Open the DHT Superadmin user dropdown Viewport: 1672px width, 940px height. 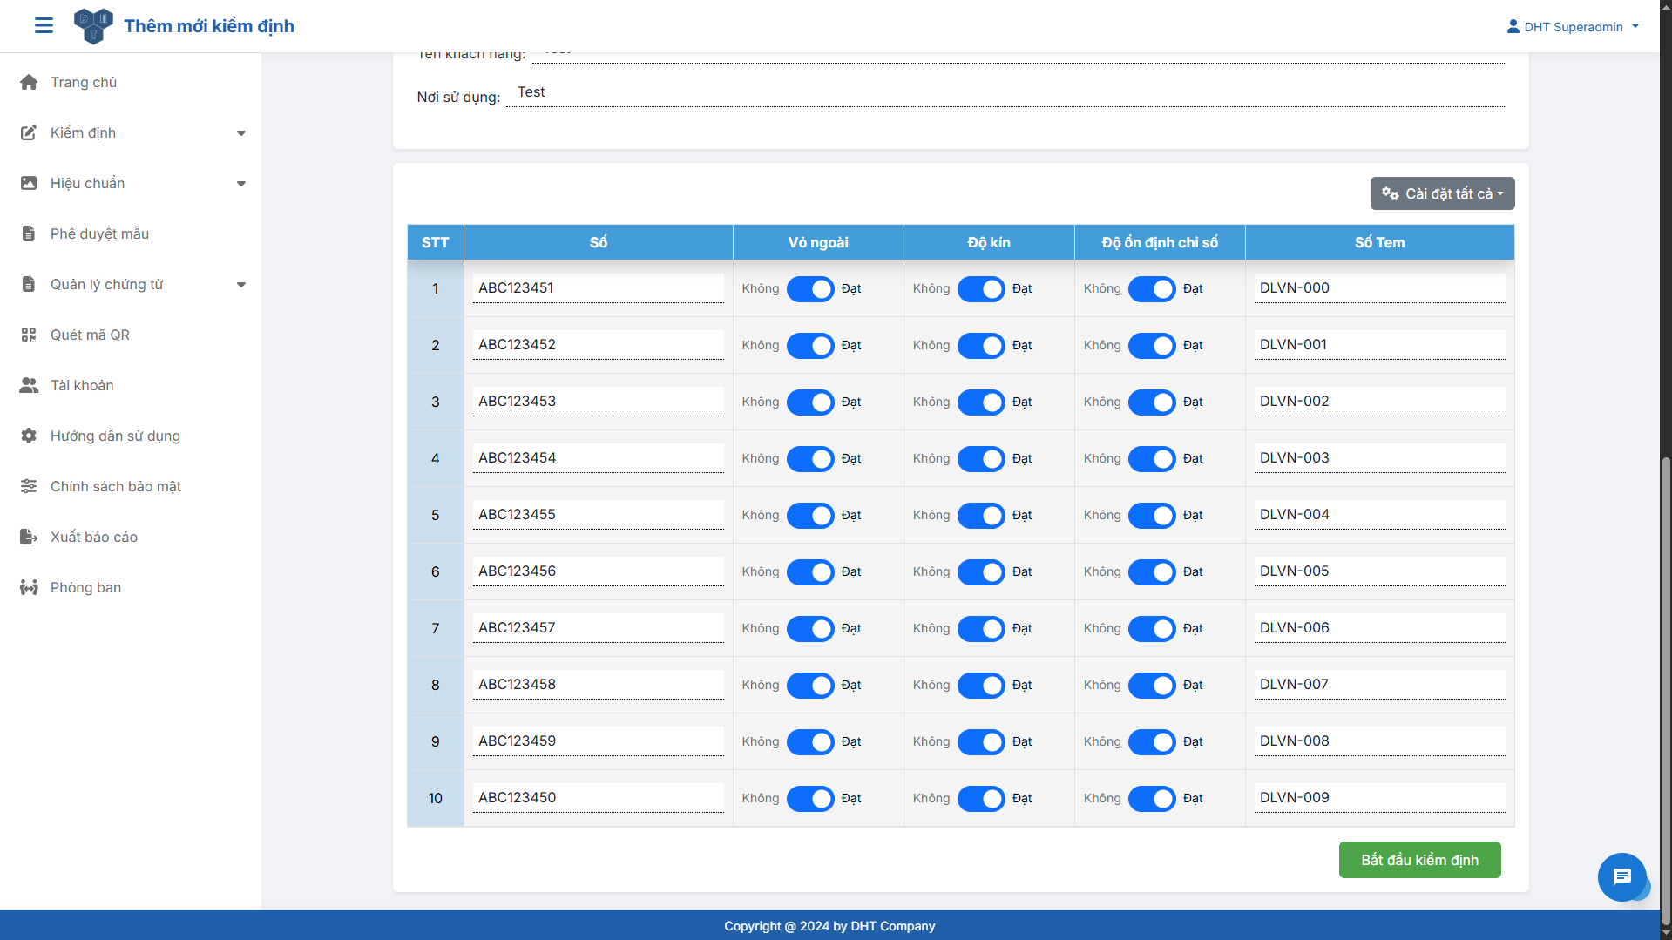1573,27
